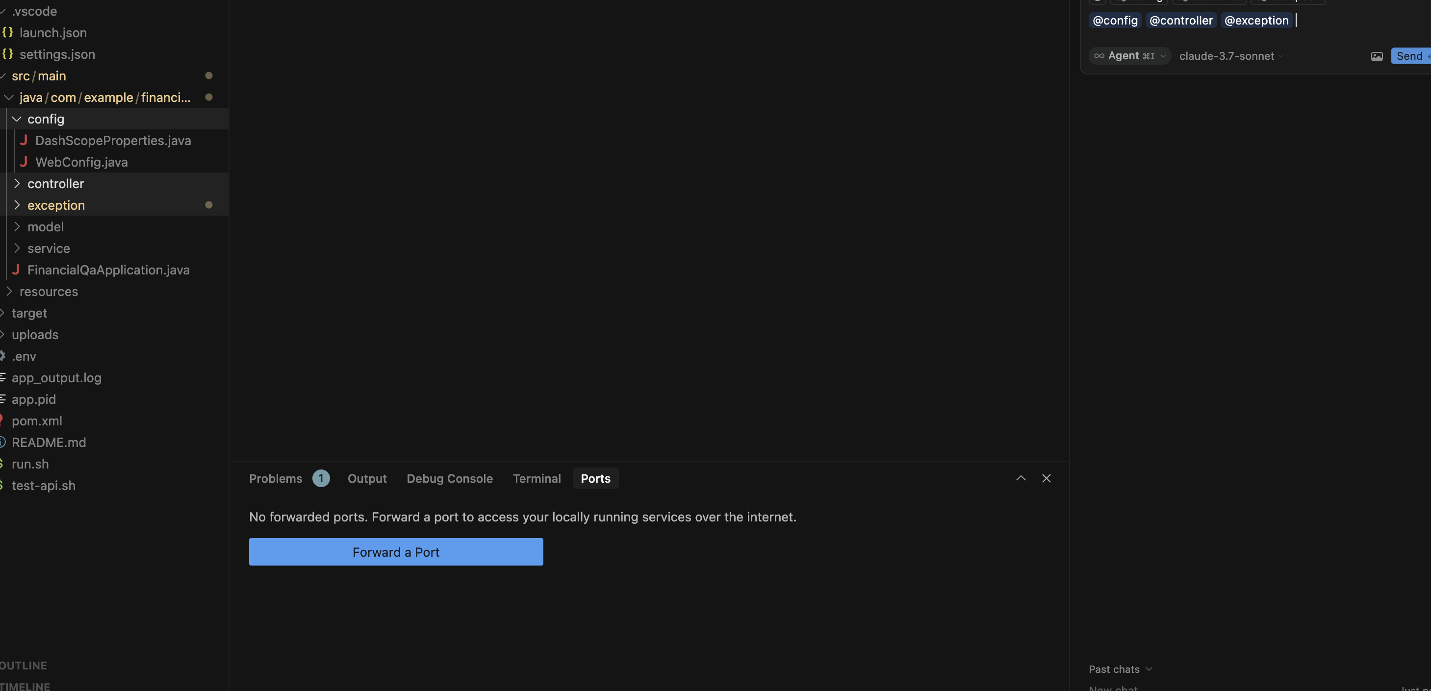Image resolution: width=1431 pixels, height=691 pixels.
Task: Expand the Past chats list
Action: point(1120,669)
